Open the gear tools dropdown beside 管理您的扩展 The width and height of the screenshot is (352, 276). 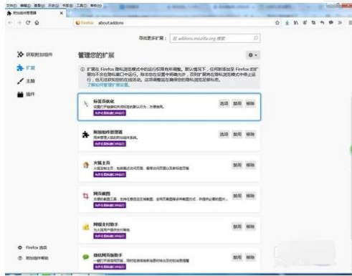pyautogui.click(x=253, y=55)
